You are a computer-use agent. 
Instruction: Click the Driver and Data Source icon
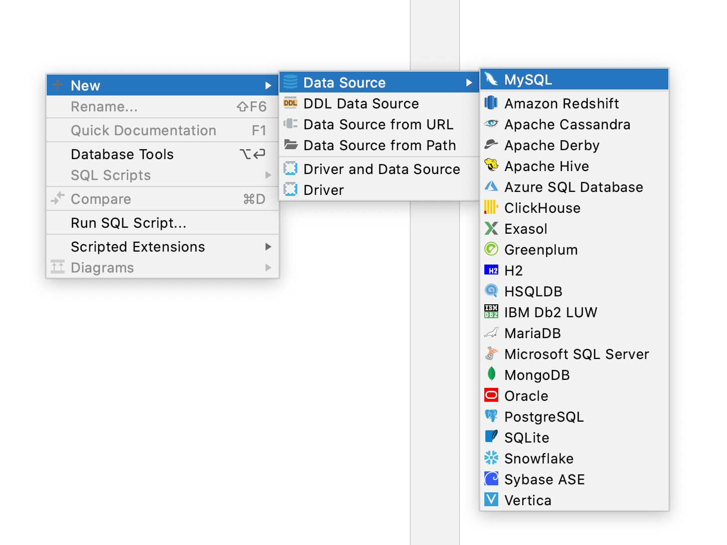290,169
